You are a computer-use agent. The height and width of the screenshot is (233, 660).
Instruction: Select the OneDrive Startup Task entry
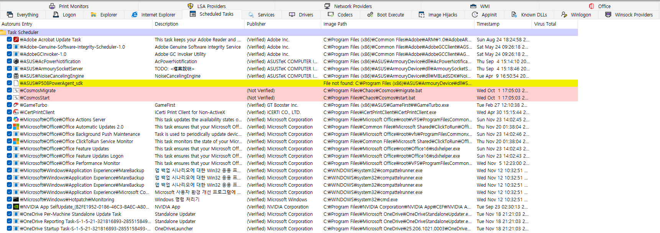[x=85, y=229]
